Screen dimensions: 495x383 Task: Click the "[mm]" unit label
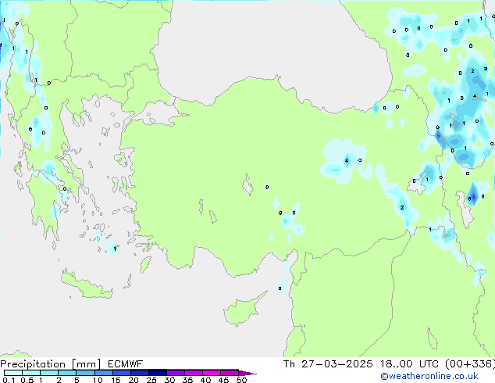(x=86, y=364)
